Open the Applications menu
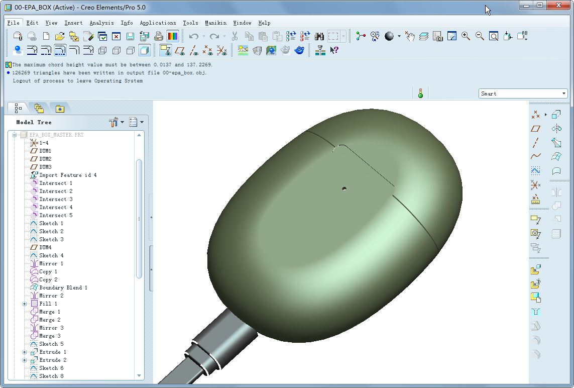574x388 pixels. (158, 23)
